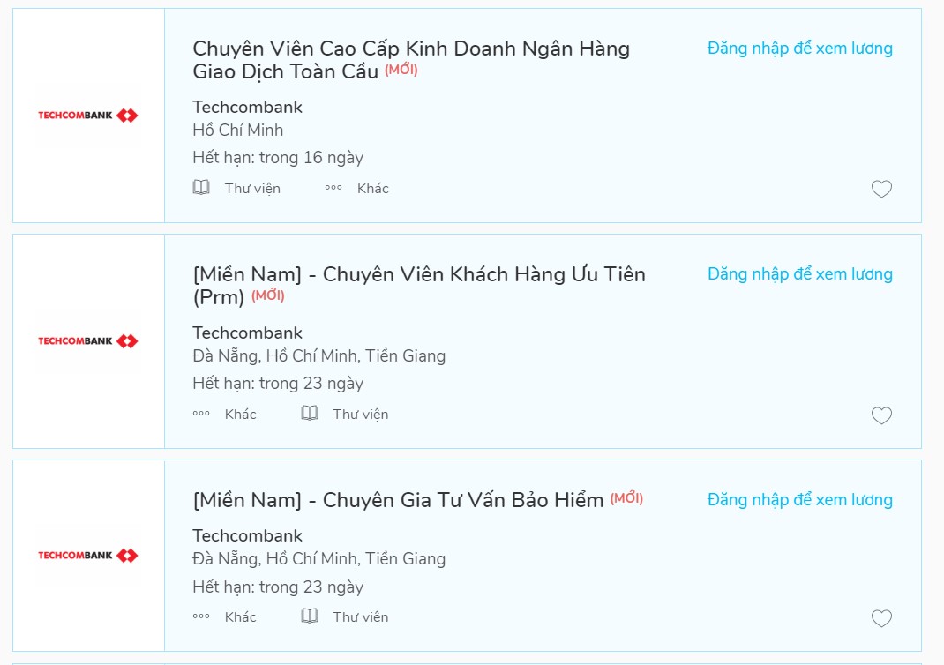Open Chuyên Gia Tư Vấn Bảo Hiểm job title
The width and height of the screenshot is (944, 665).
(398, 500)
